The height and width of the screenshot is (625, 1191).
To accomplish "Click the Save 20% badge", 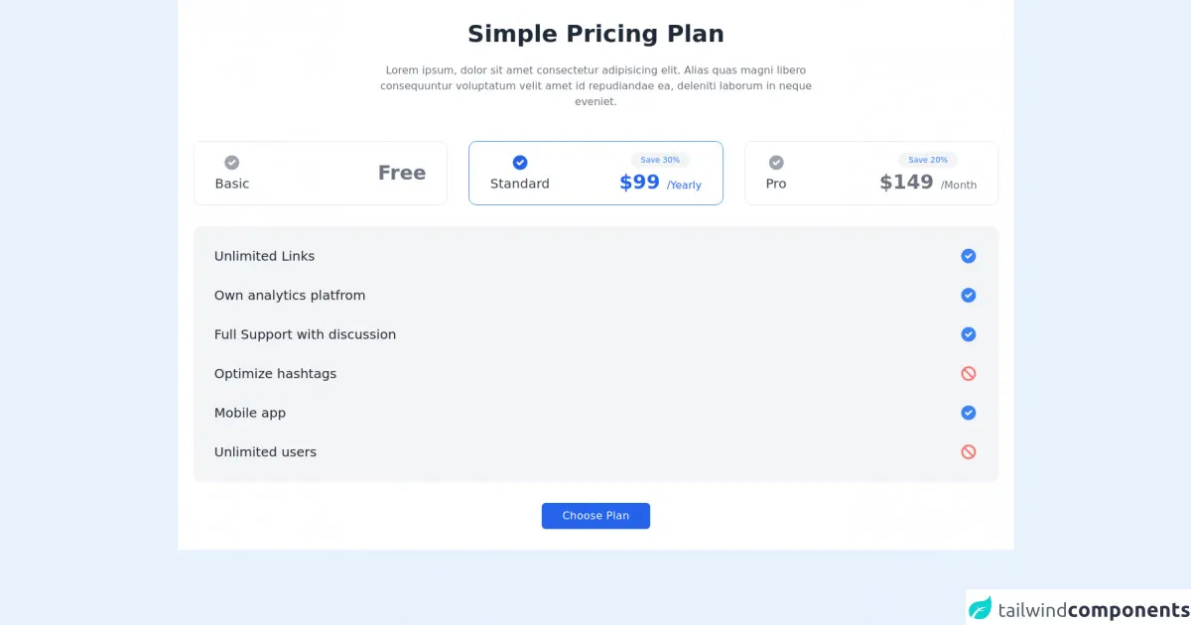I will 928,160.
